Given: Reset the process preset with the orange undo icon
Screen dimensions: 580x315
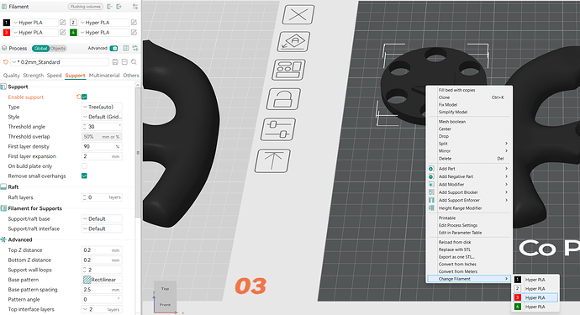Looking at the screenshot, I should (x=5, y=62).
